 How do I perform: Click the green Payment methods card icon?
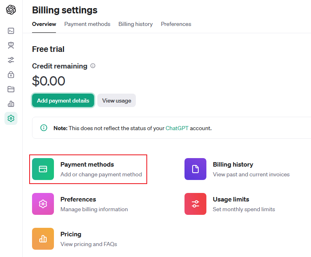[x=43, y=169]
